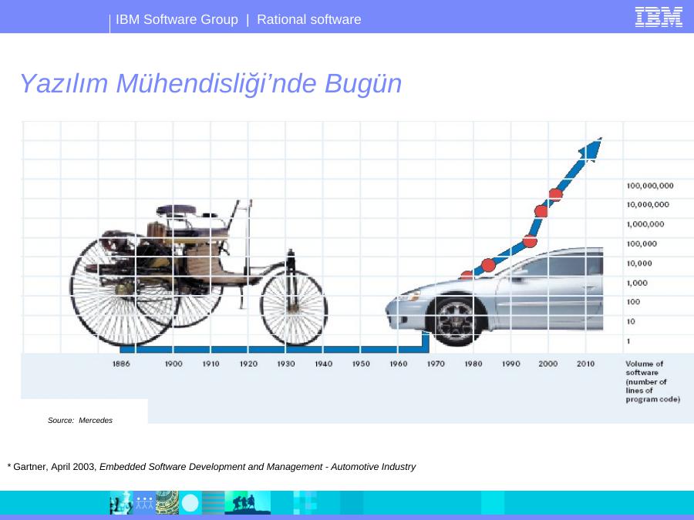Click the "2010" year label
The width and height of the screenshot is (694, 520).
[585, 364]
